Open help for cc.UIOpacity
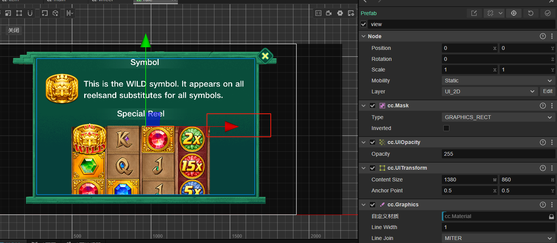Viewport: 557px width, 243px height. (x=543, y=142)
